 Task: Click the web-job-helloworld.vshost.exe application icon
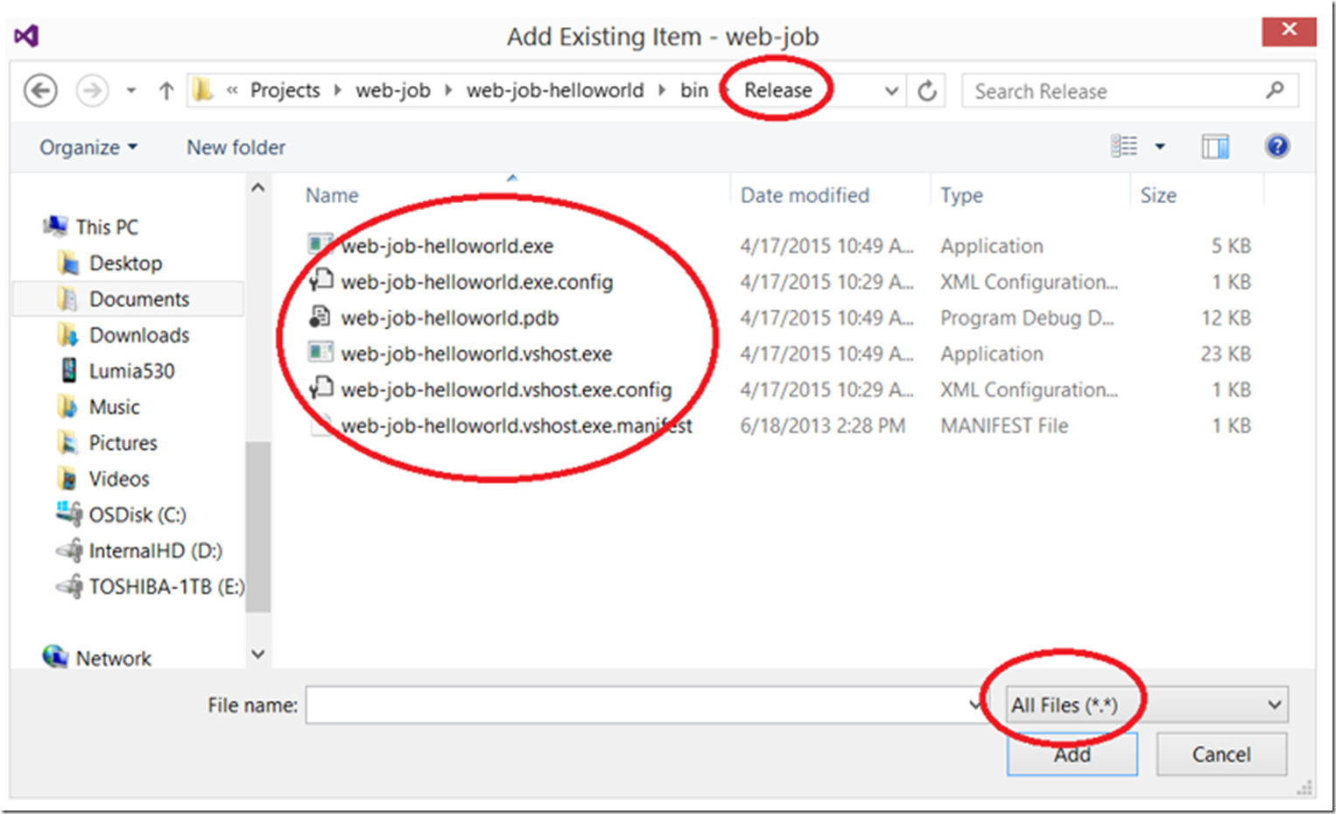tap(320, 352)
